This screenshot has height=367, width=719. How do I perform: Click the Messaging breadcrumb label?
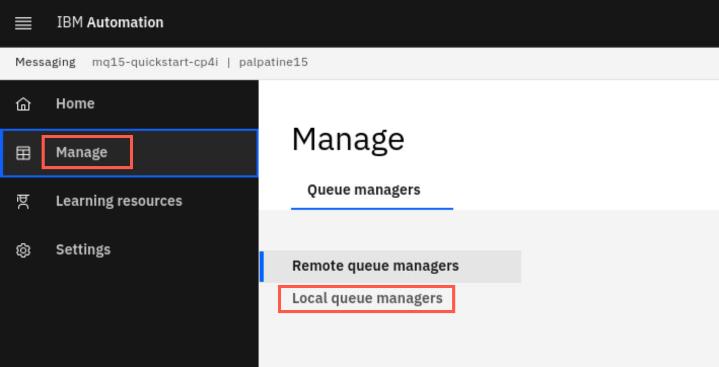45,62
